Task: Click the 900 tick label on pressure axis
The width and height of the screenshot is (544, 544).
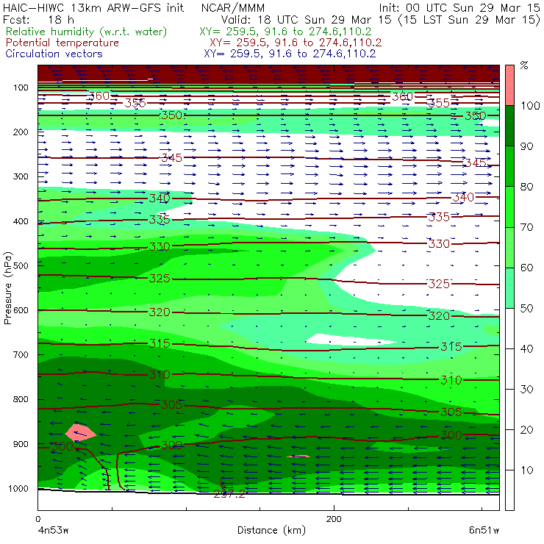Action: coord(21,444)
